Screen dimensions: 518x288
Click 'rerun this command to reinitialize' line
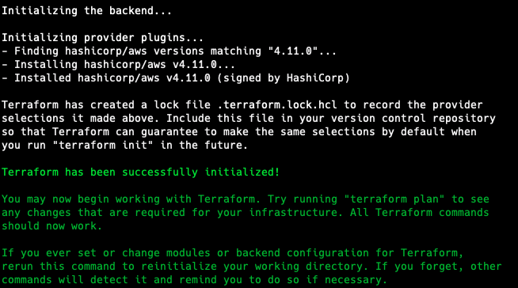pyautogui.click(x=252, y=267)
